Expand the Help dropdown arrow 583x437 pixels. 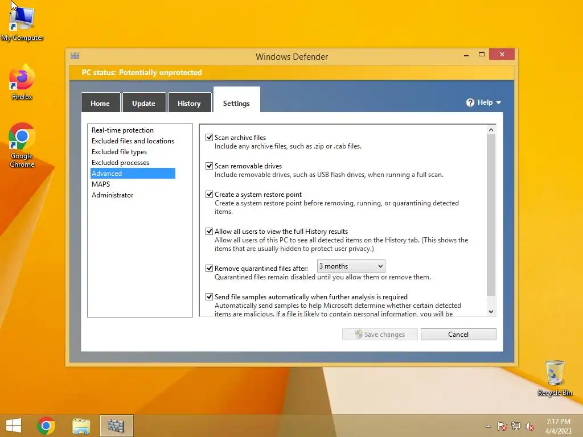[499, 102]
